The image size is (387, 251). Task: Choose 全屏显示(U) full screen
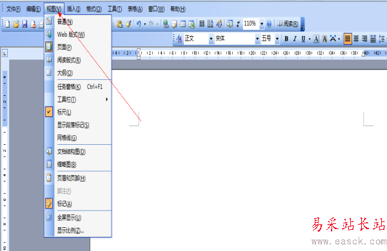78,218
